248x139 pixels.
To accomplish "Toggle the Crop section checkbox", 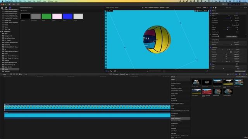I will [211, 64].
